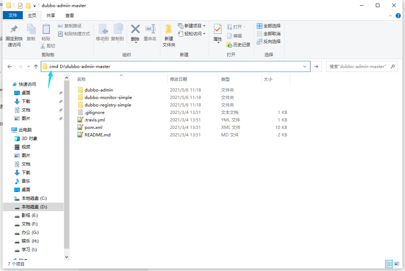Select the .gitignore file
405x271 pixels.
[95, 113]
